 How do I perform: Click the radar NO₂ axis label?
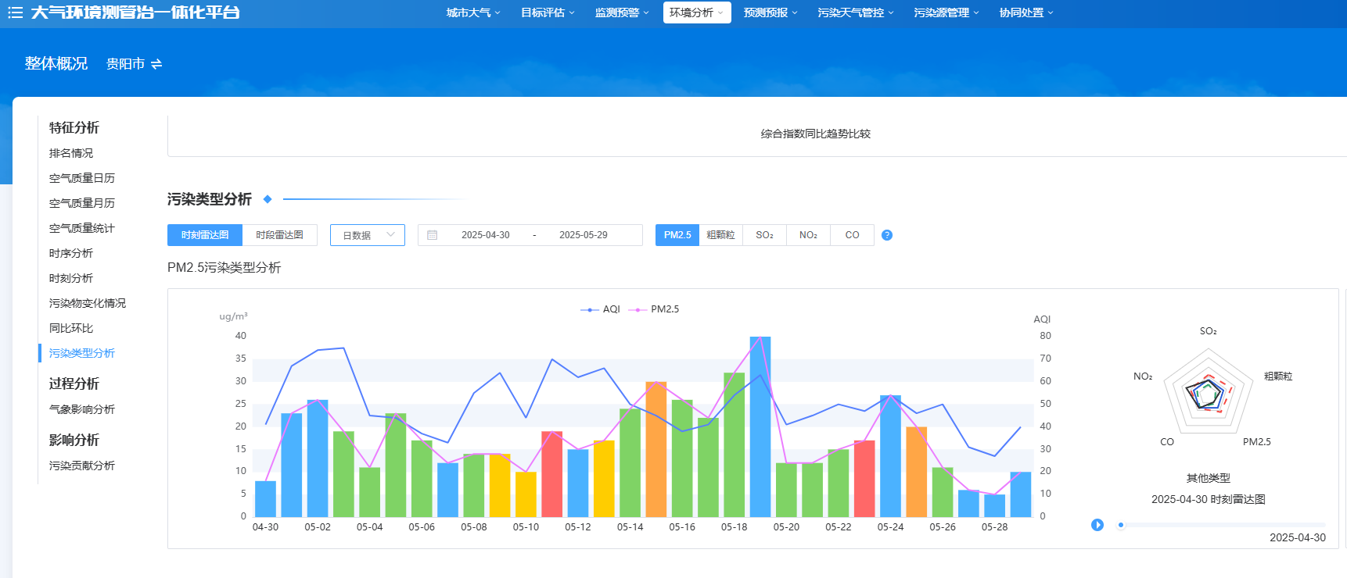pyautogui.click(x=1143, y=376)
